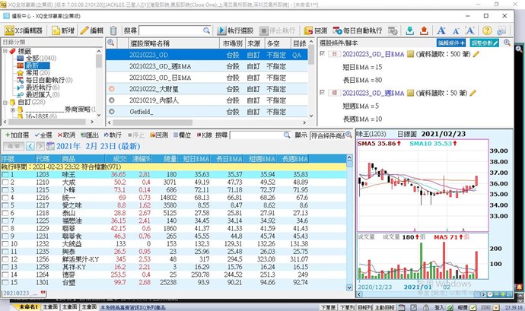Click the 編輯 pencil icon in toolbar
Viewport: 525px width, 311px height.
coord(92,30)
